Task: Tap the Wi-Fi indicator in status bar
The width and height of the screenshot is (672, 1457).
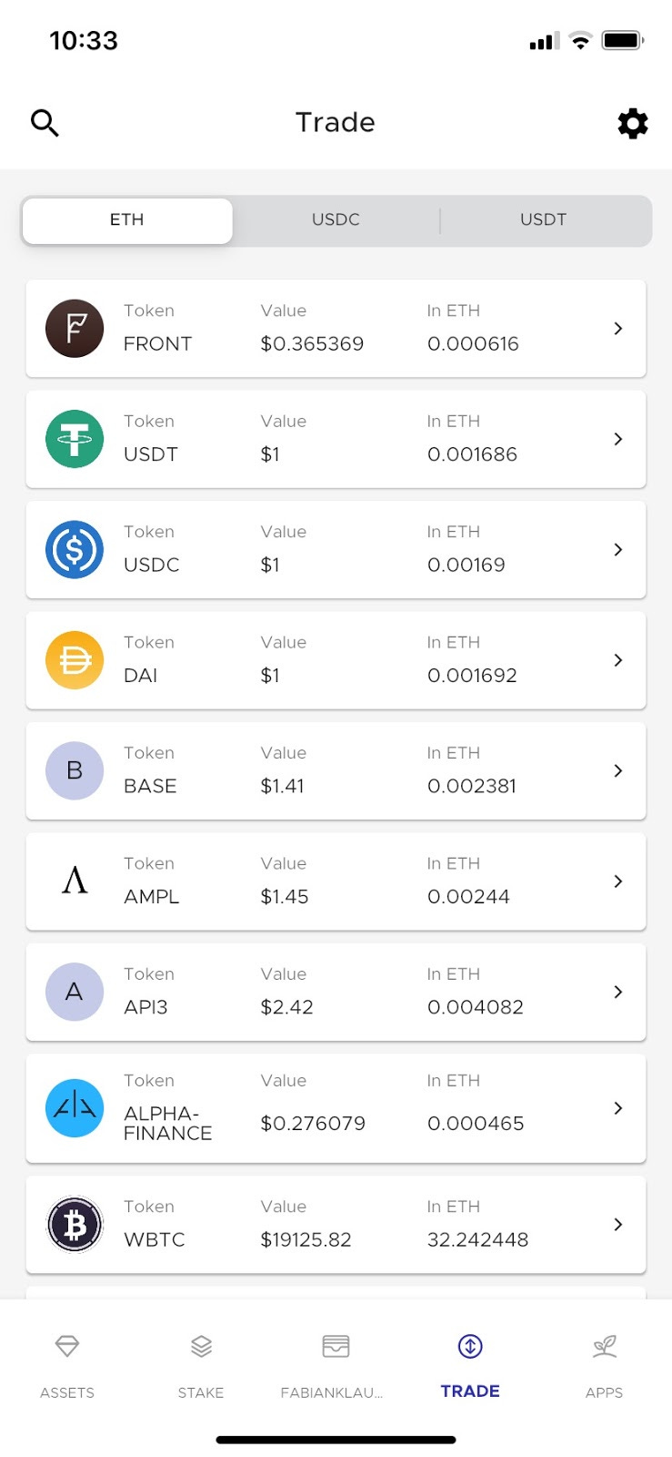Action: [580, 40]
